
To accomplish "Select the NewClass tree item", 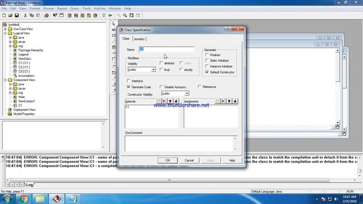I will tap(25, 59).
